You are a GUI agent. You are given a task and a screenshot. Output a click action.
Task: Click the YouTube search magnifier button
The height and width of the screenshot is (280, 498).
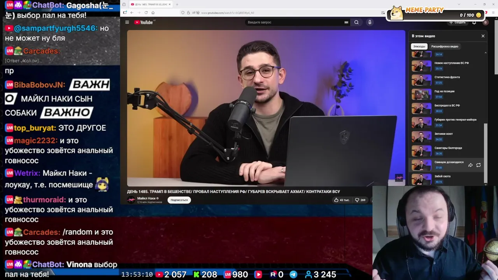pos(356,22)
